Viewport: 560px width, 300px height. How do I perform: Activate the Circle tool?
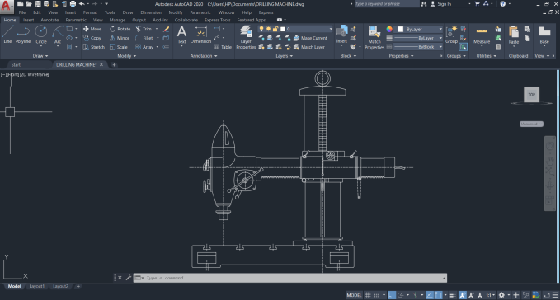click(x=41, y=35)
